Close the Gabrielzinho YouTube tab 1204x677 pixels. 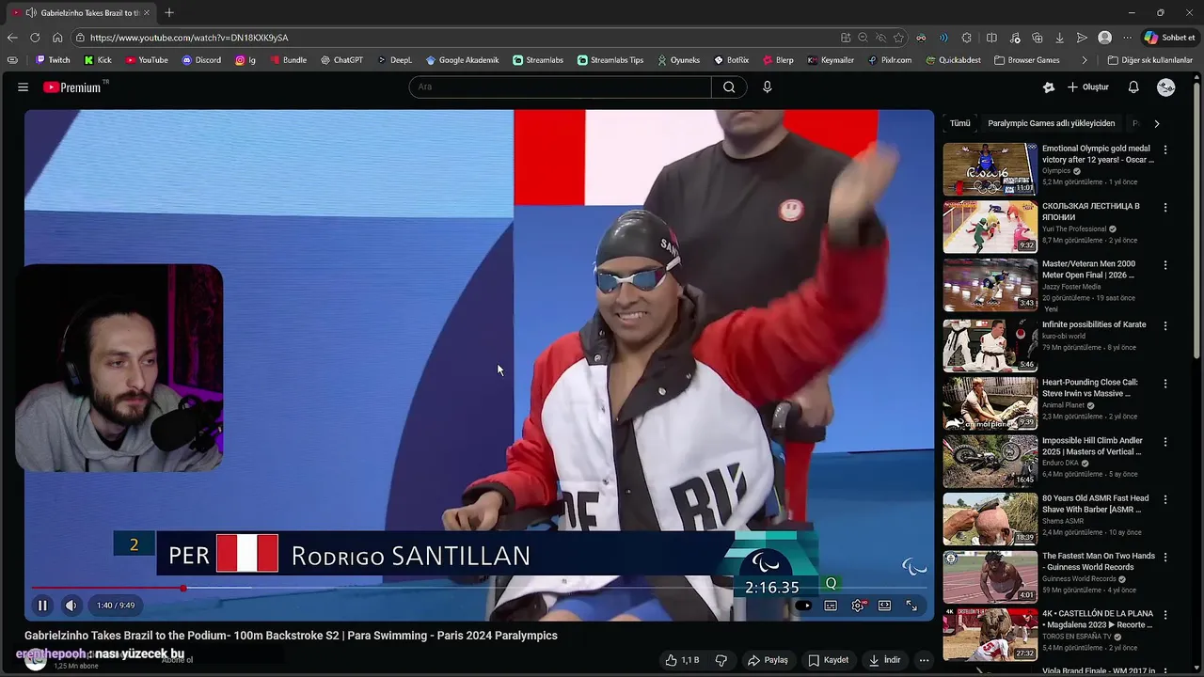(147, 13)
